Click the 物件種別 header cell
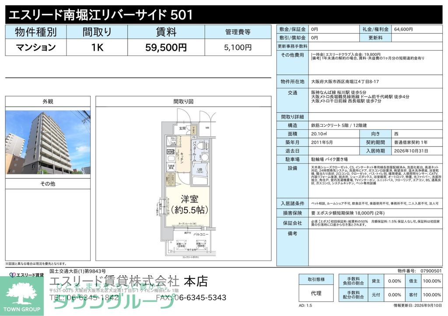 [36, 32]
